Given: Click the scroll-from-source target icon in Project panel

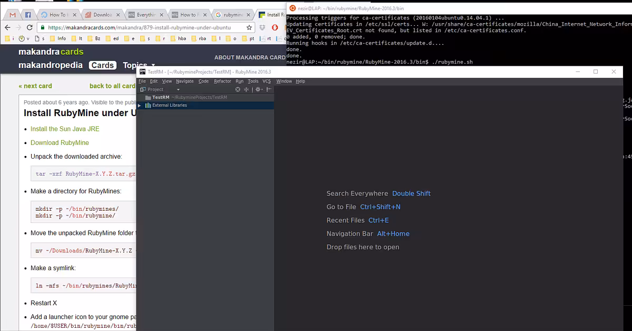Looking at the screenshot, I should point(238,89).
